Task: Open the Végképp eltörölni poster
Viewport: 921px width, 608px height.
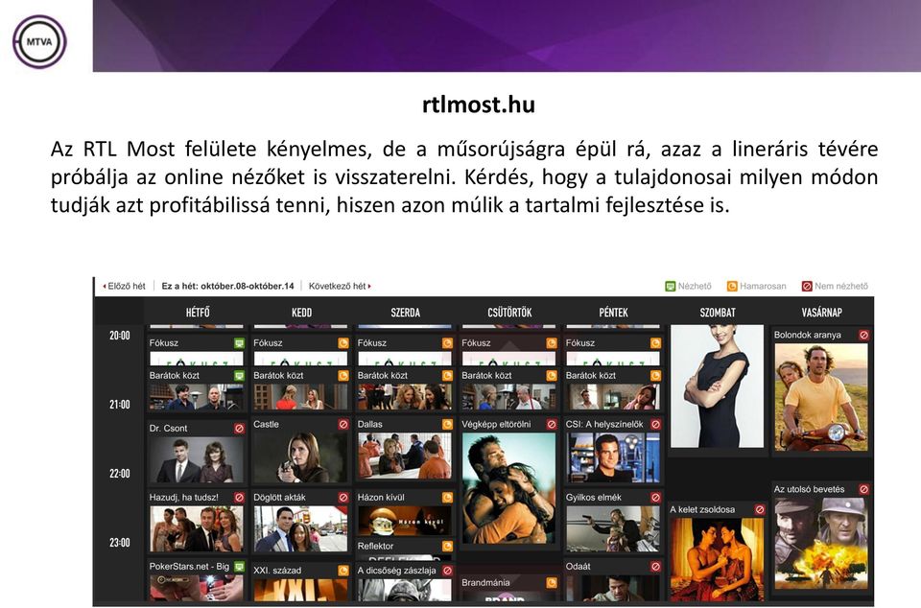Action: (x=508, y=488)
